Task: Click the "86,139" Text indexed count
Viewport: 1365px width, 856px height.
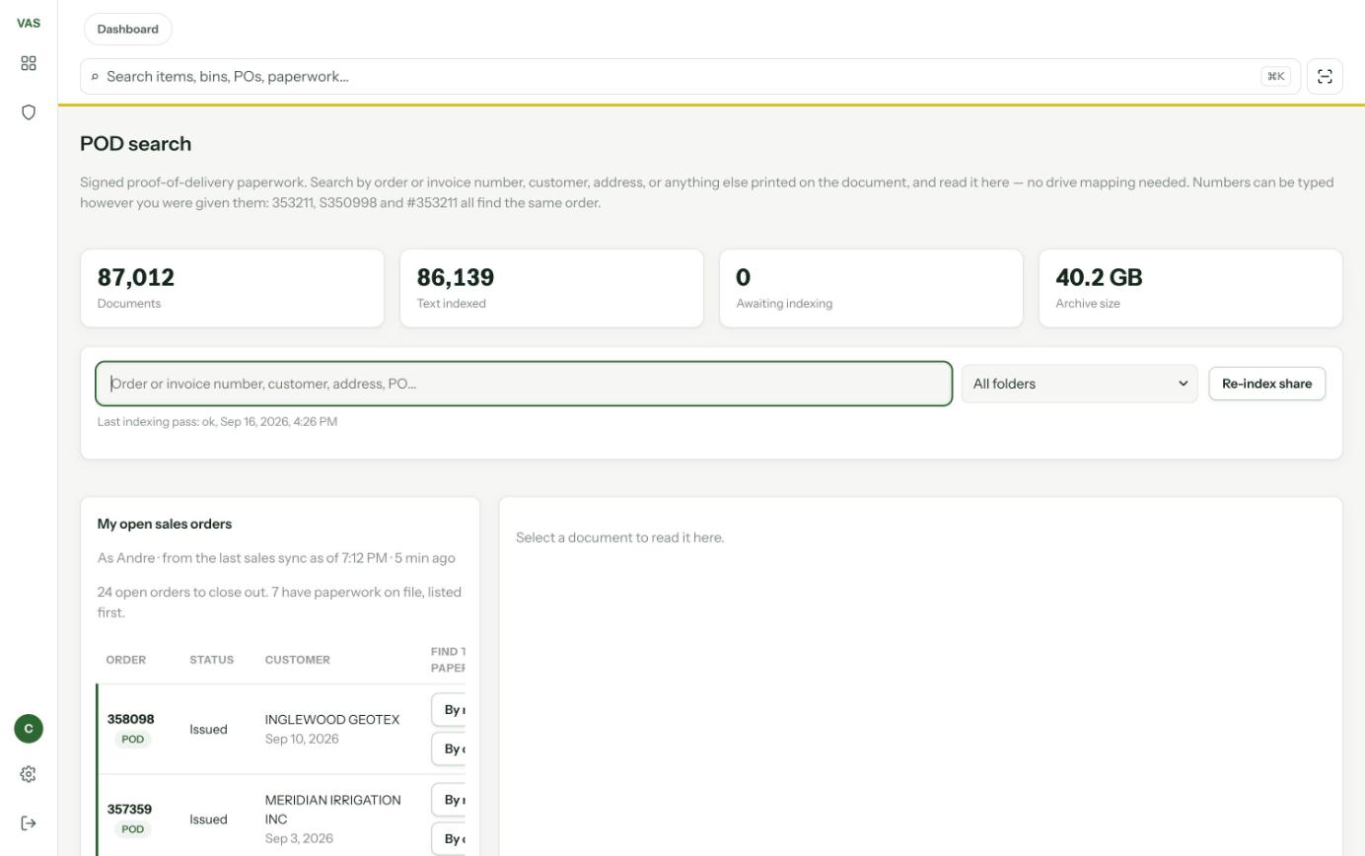Action: click(x=456, y=277)
